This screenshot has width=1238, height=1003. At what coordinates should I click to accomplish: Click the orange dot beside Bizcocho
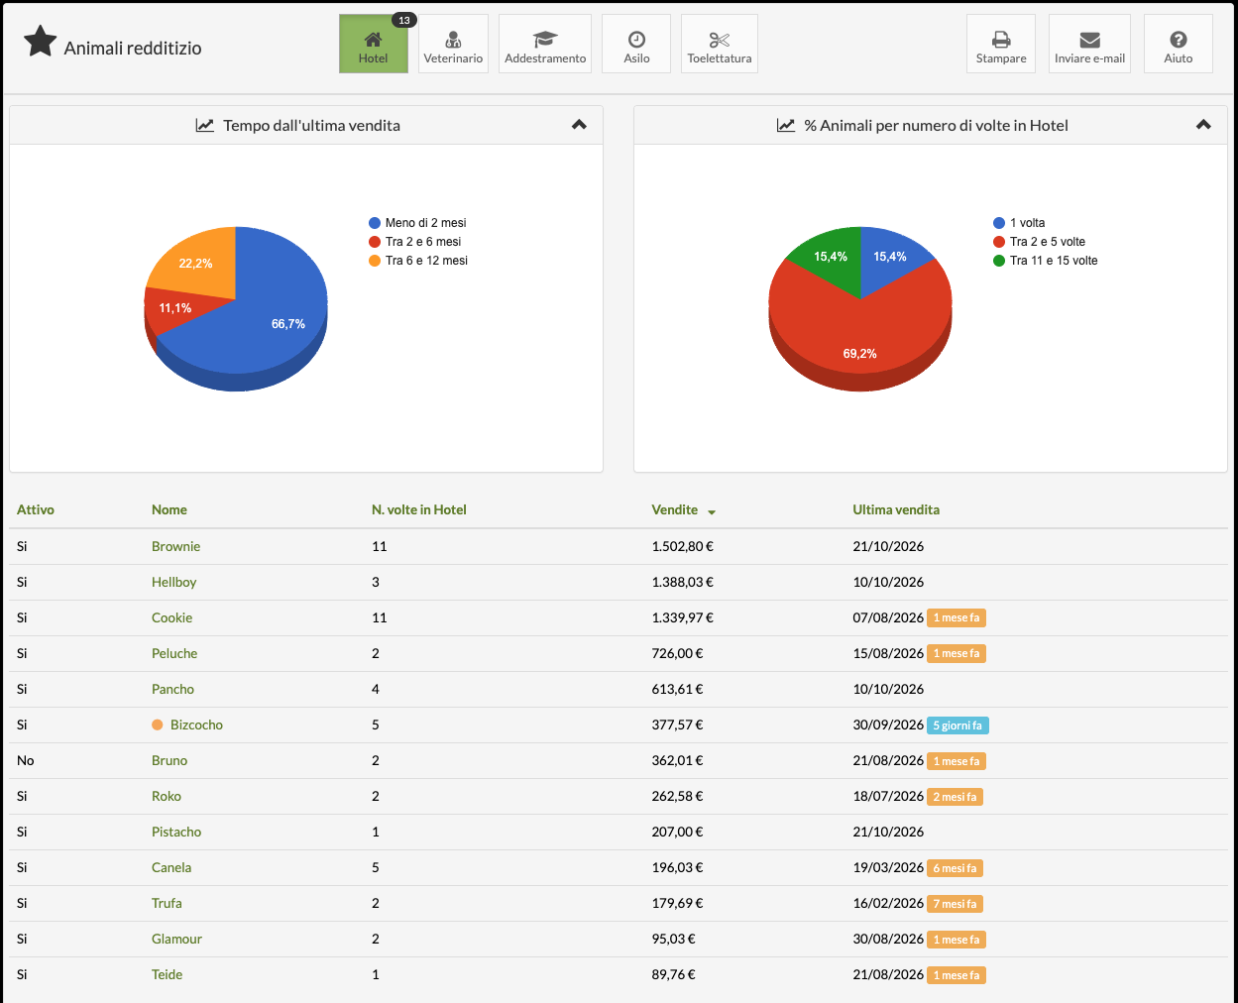(157, 724)
